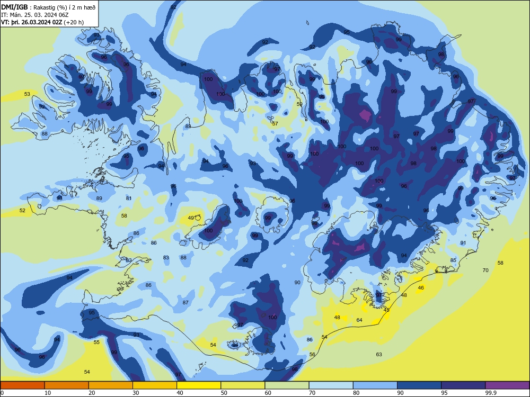530x397 pixels.
Task: Click the '49' humidity value on map
Action: pos(191,218)
